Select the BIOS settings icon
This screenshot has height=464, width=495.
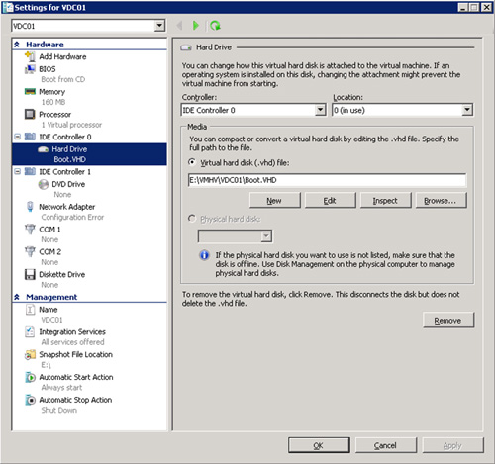[x=30, y=69]
